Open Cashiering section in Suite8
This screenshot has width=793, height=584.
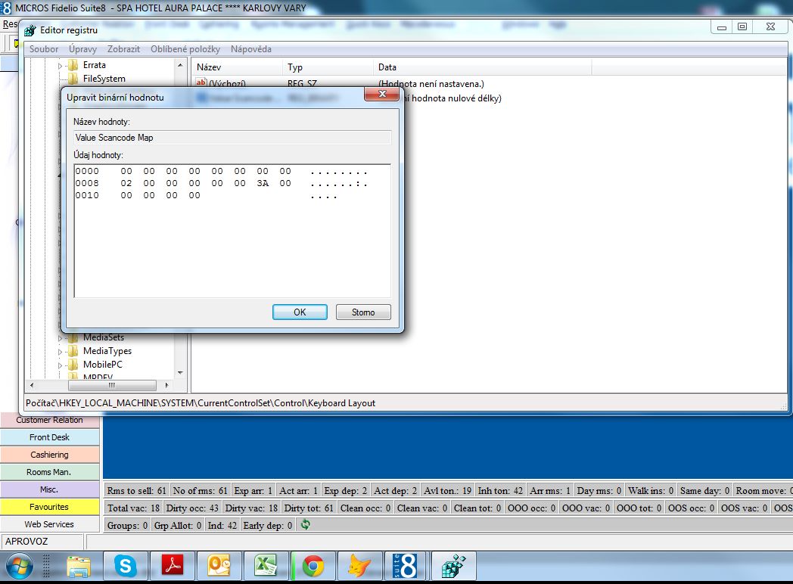50,455
